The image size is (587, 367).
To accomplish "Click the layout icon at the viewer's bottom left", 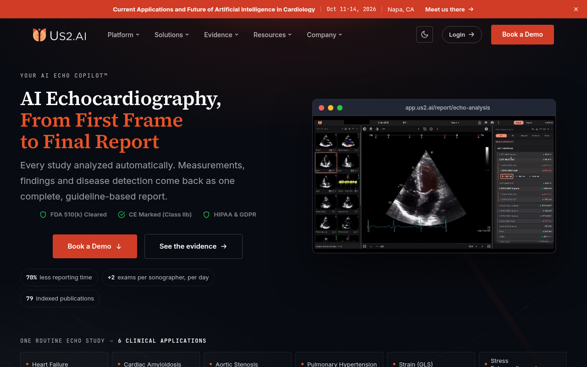I will click(x=365, y=246).
